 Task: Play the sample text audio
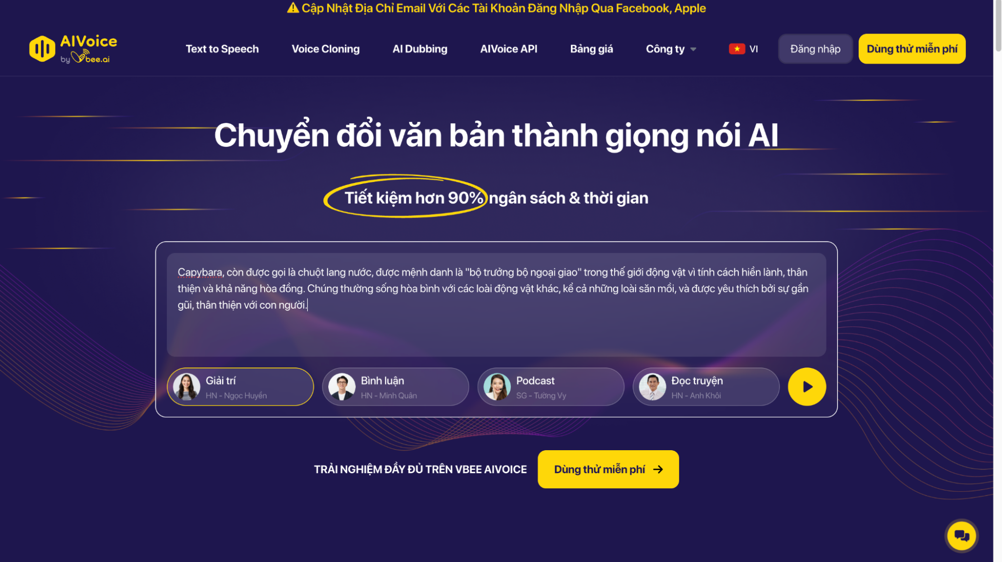pos(807,387)
